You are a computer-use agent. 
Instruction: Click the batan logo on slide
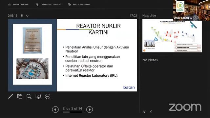[x=129, y=88]
